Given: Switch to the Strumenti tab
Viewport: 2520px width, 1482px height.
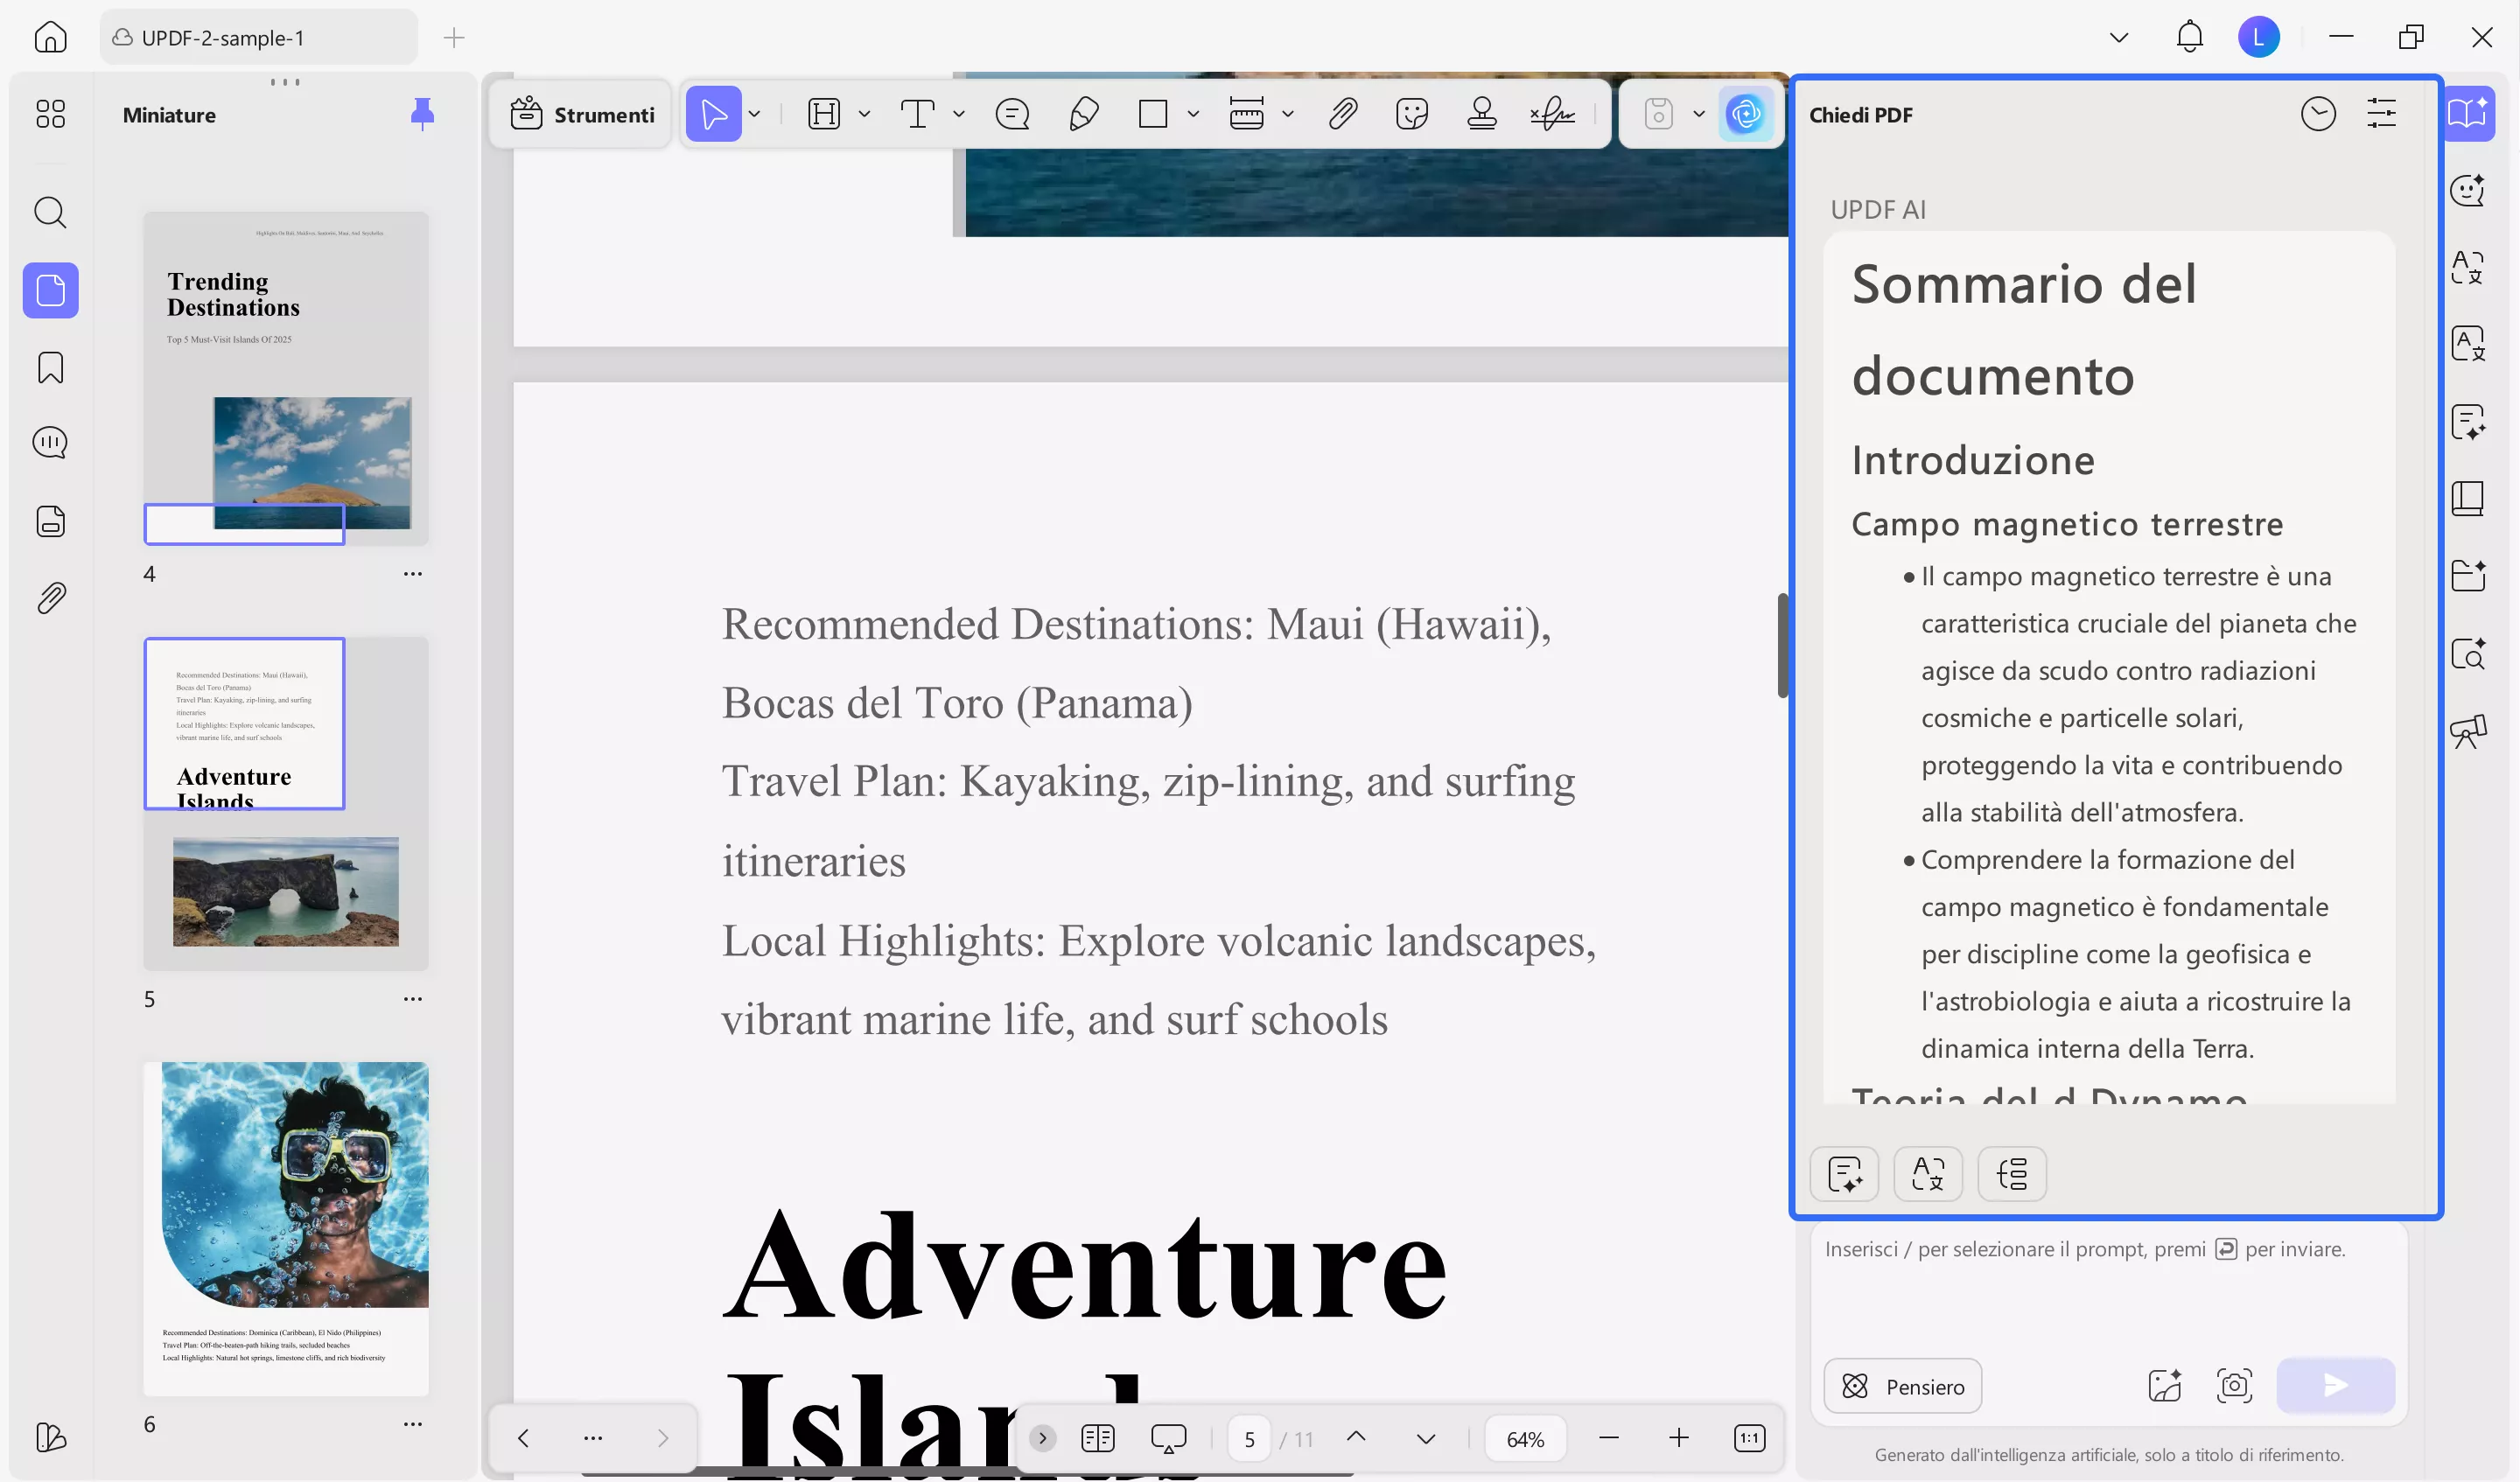Looking at the screenshot, I should point(580,113).
